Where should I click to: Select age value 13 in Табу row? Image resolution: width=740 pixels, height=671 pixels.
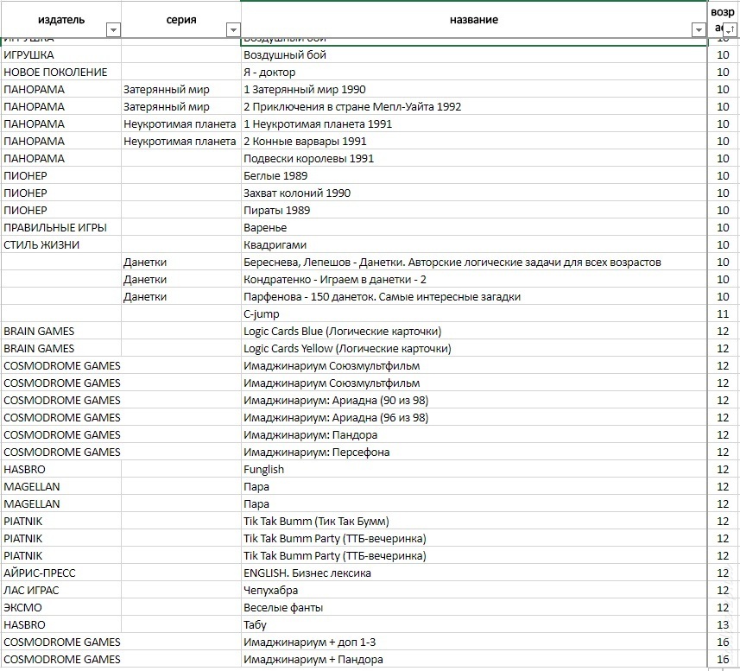[x=723, y=624]
